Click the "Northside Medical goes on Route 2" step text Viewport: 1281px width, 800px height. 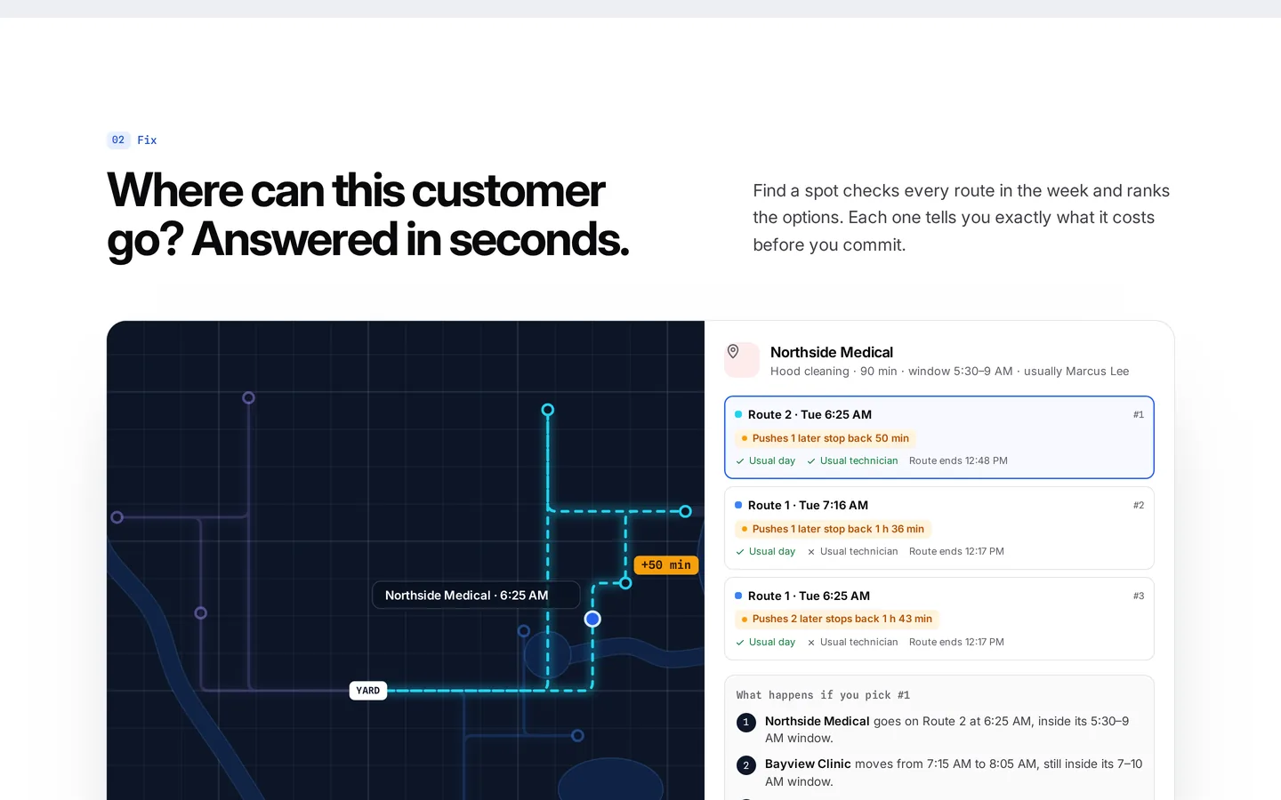click(947, 730)
